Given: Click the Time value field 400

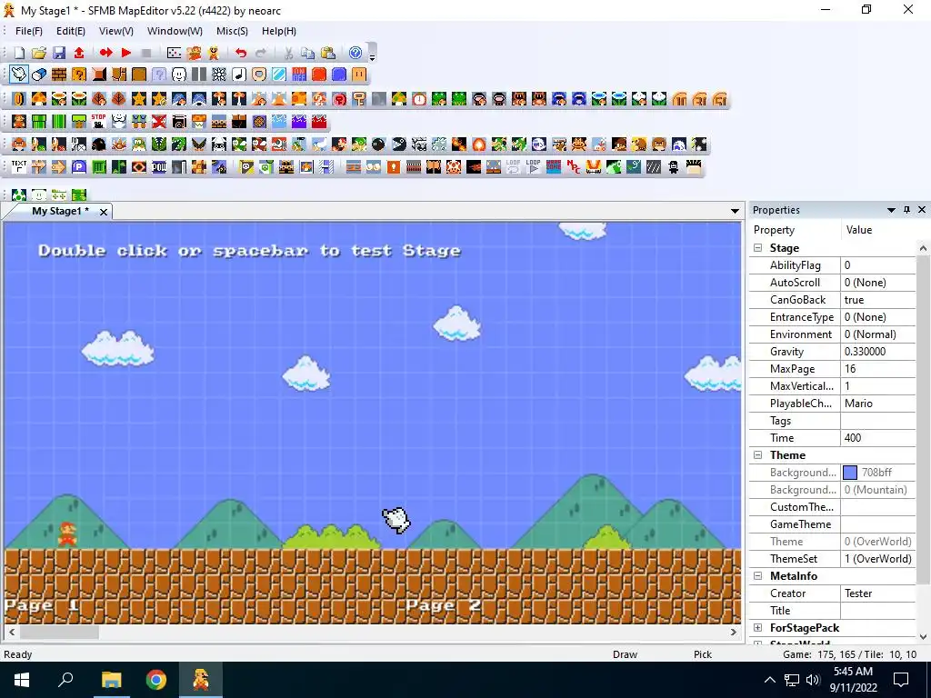Looking at the screenshot, I should 878,438.
